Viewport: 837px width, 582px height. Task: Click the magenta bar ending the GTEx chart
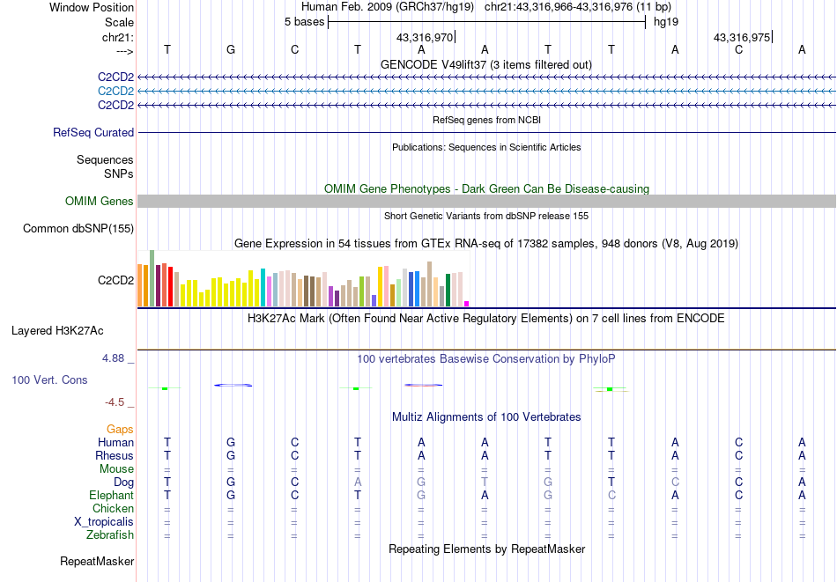tap(467, 304)
